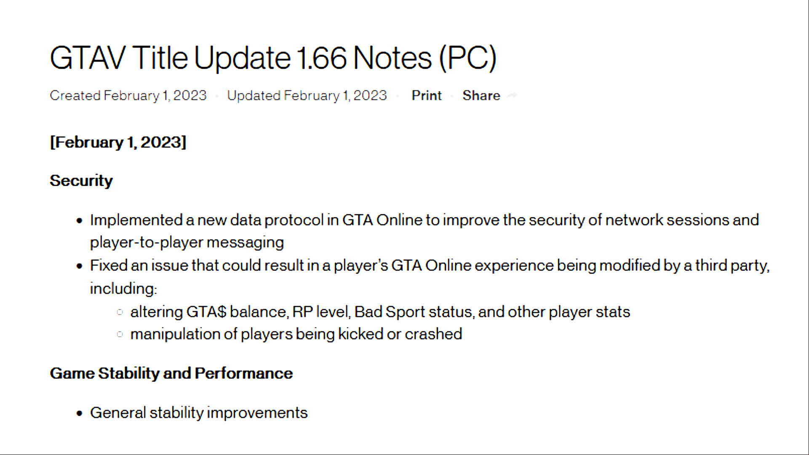Click the 'General stability improvements' text

point(199,413)
